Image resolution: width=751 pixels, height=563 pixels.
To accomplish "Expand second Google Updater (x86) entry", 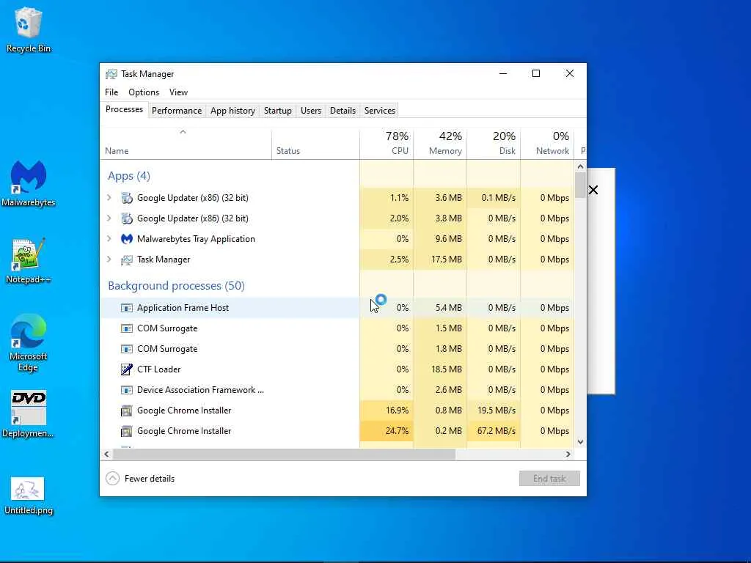I will tap(109, 218).
